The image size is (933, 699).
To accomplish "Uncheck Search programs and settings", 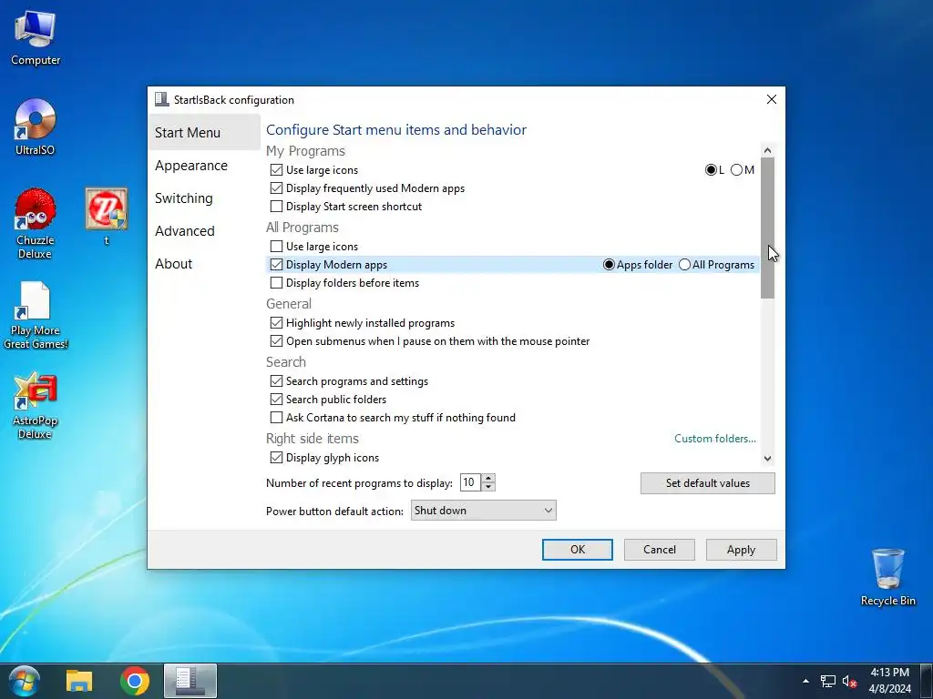I will [276, 381].
